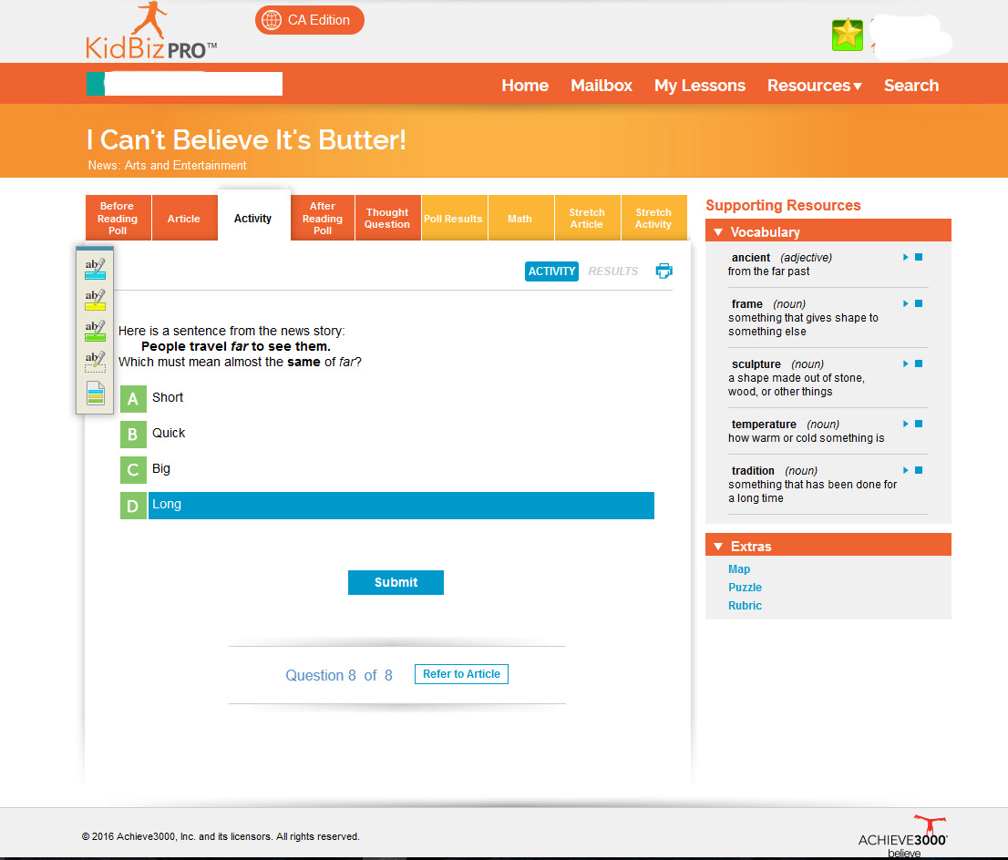The height and width of the screenshot is (860, 1008).
Task: Submit the selected answer
Action: (396, 582)
